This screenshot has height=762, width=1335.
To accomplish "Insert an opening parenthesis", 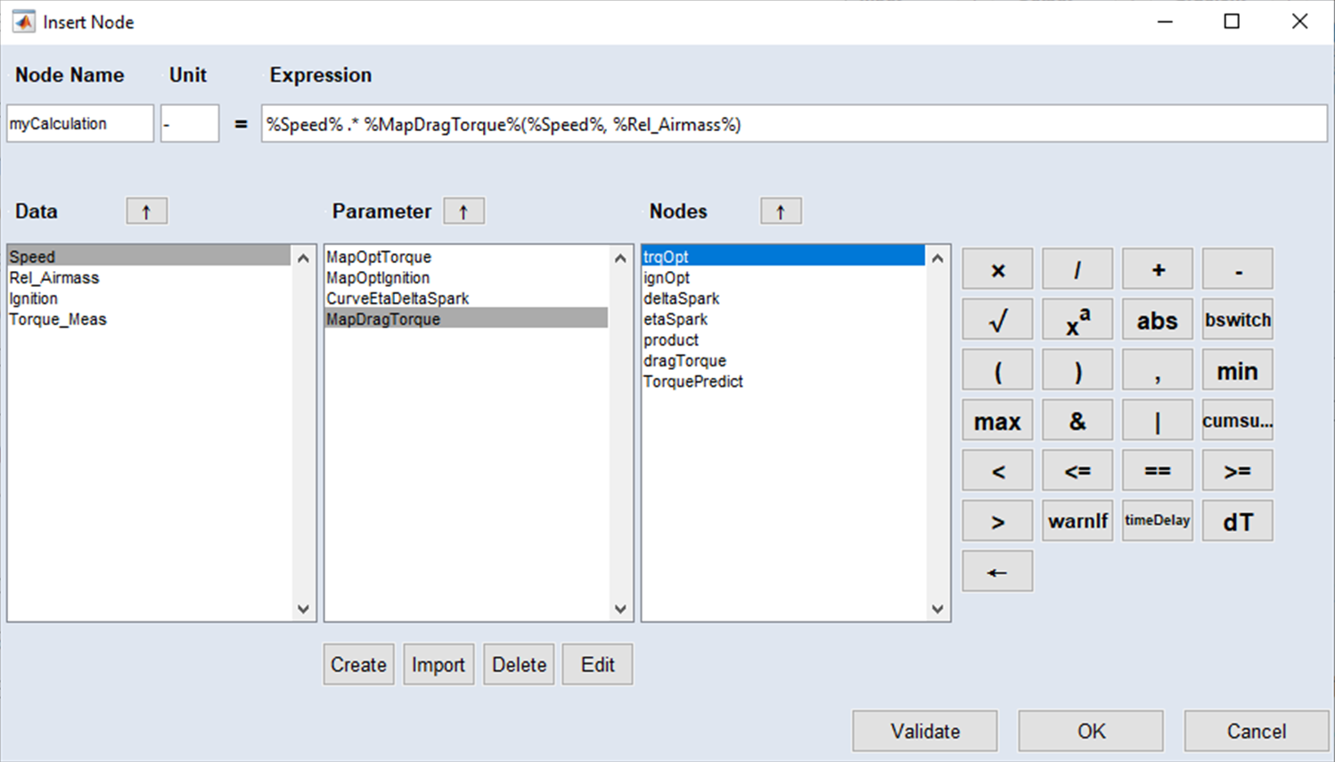I will click(997, 371).
